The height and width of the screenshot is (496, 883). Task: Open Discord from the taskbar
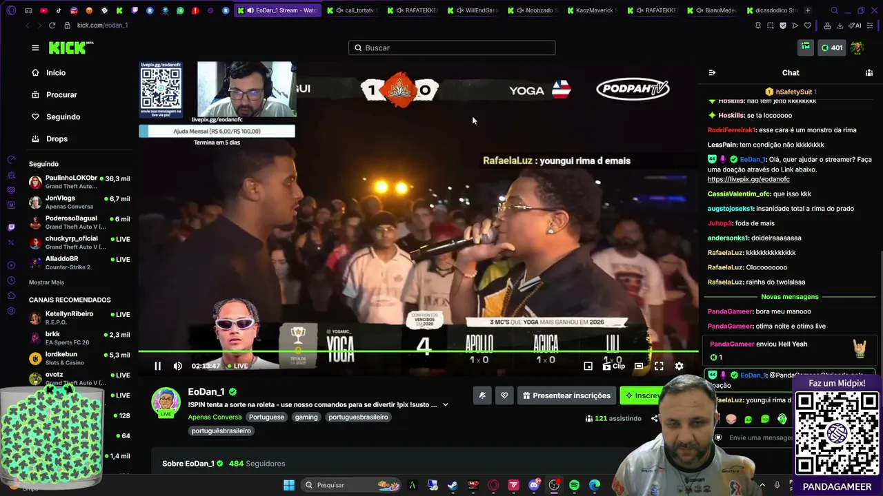pyautogui.click(x=533, y=485)
